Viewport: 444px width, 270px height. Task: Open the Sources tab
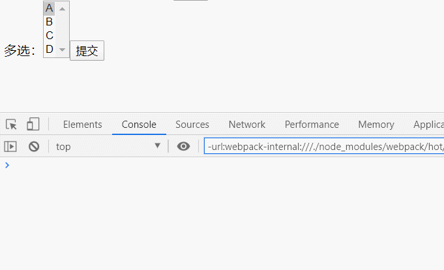[192, 125]
